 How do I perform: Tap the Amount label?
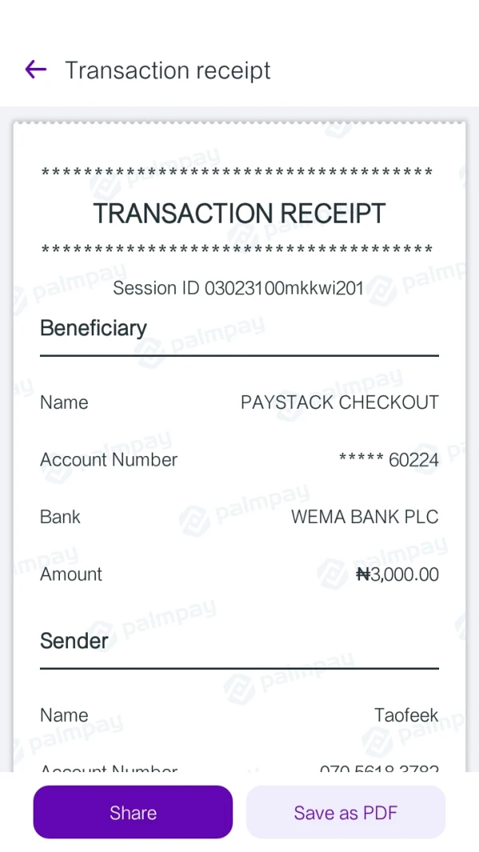point(71,574)
